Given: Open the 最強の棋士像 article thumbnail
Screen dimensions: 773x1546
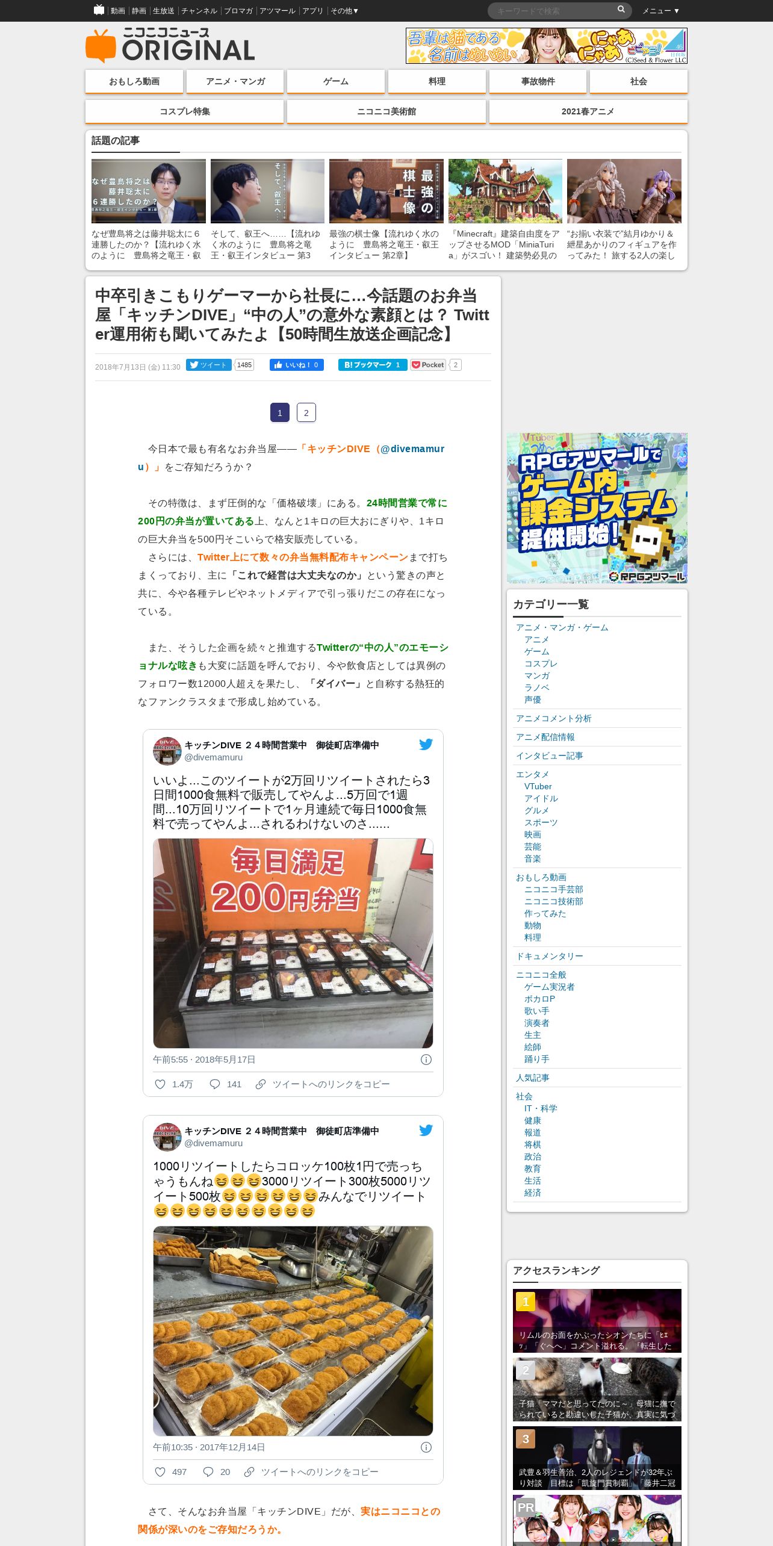Looking at the screenshot, I should click(x=386, y=191).
